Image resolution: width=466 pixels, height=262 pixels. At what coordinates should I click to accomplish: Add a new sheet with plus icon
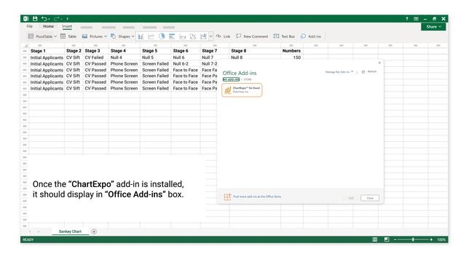point(94,231)
